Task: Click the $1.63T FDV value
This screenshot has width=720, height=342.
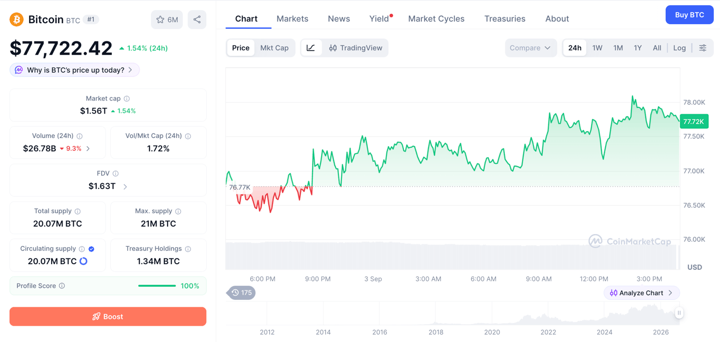Action: pos(102,186)
